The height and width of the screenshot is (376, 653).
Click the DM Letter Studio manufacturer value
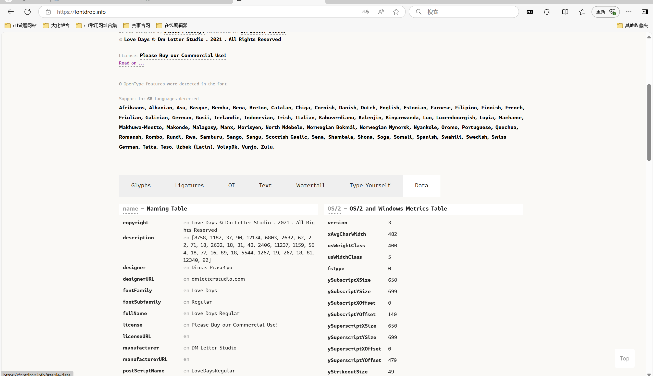(x=214, y=348)
